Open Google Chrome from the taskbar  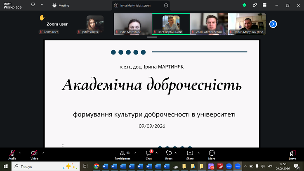coord(97,166)
